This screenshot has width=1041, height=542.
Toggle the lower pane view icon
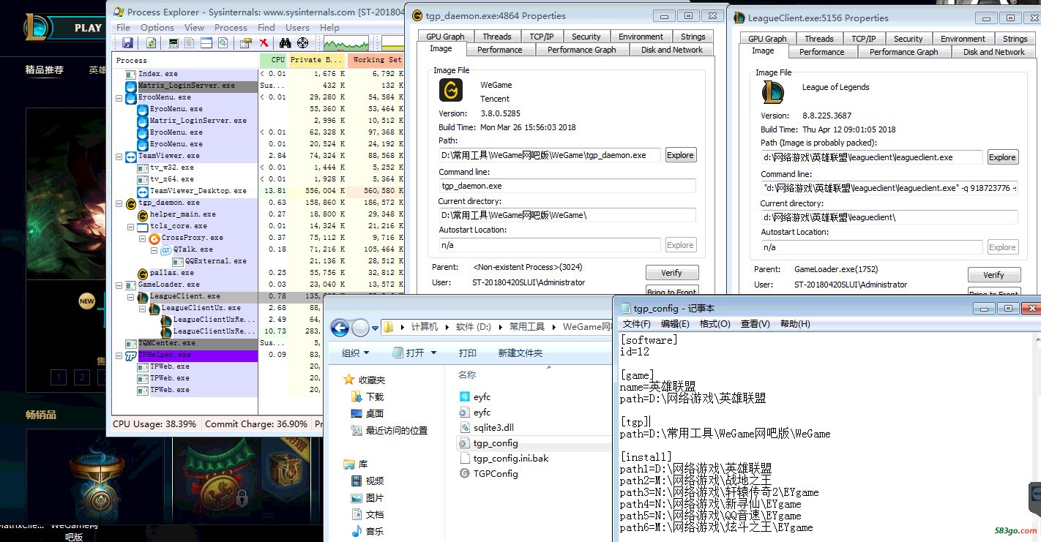pyautogui.click(x=206, y=43)
